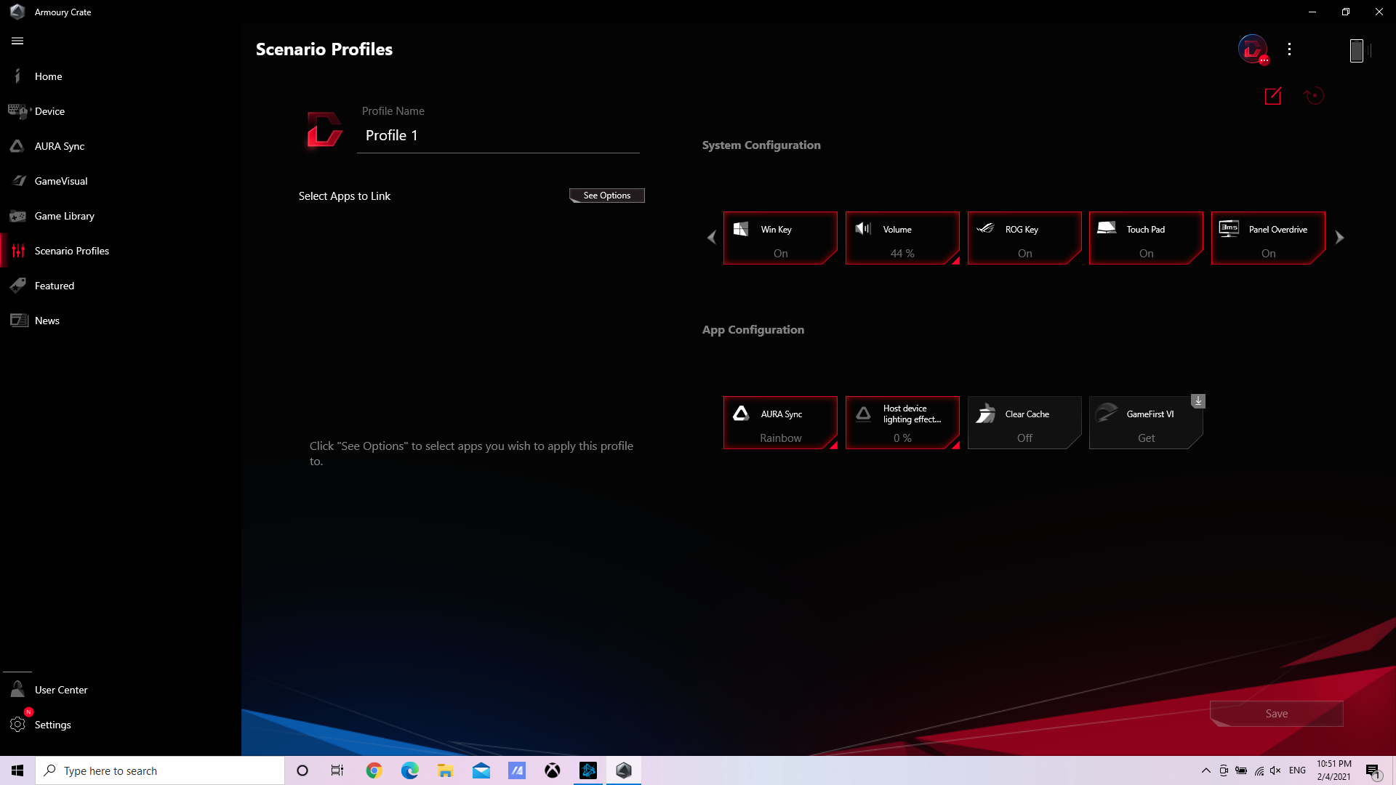The height and width of the screenshot is (785, 1396).
Task: Launch Microsoft Edge from the taskbar
Action: [410, 770]
